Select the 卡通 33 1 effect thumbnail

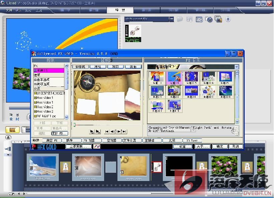click(209, 92)
